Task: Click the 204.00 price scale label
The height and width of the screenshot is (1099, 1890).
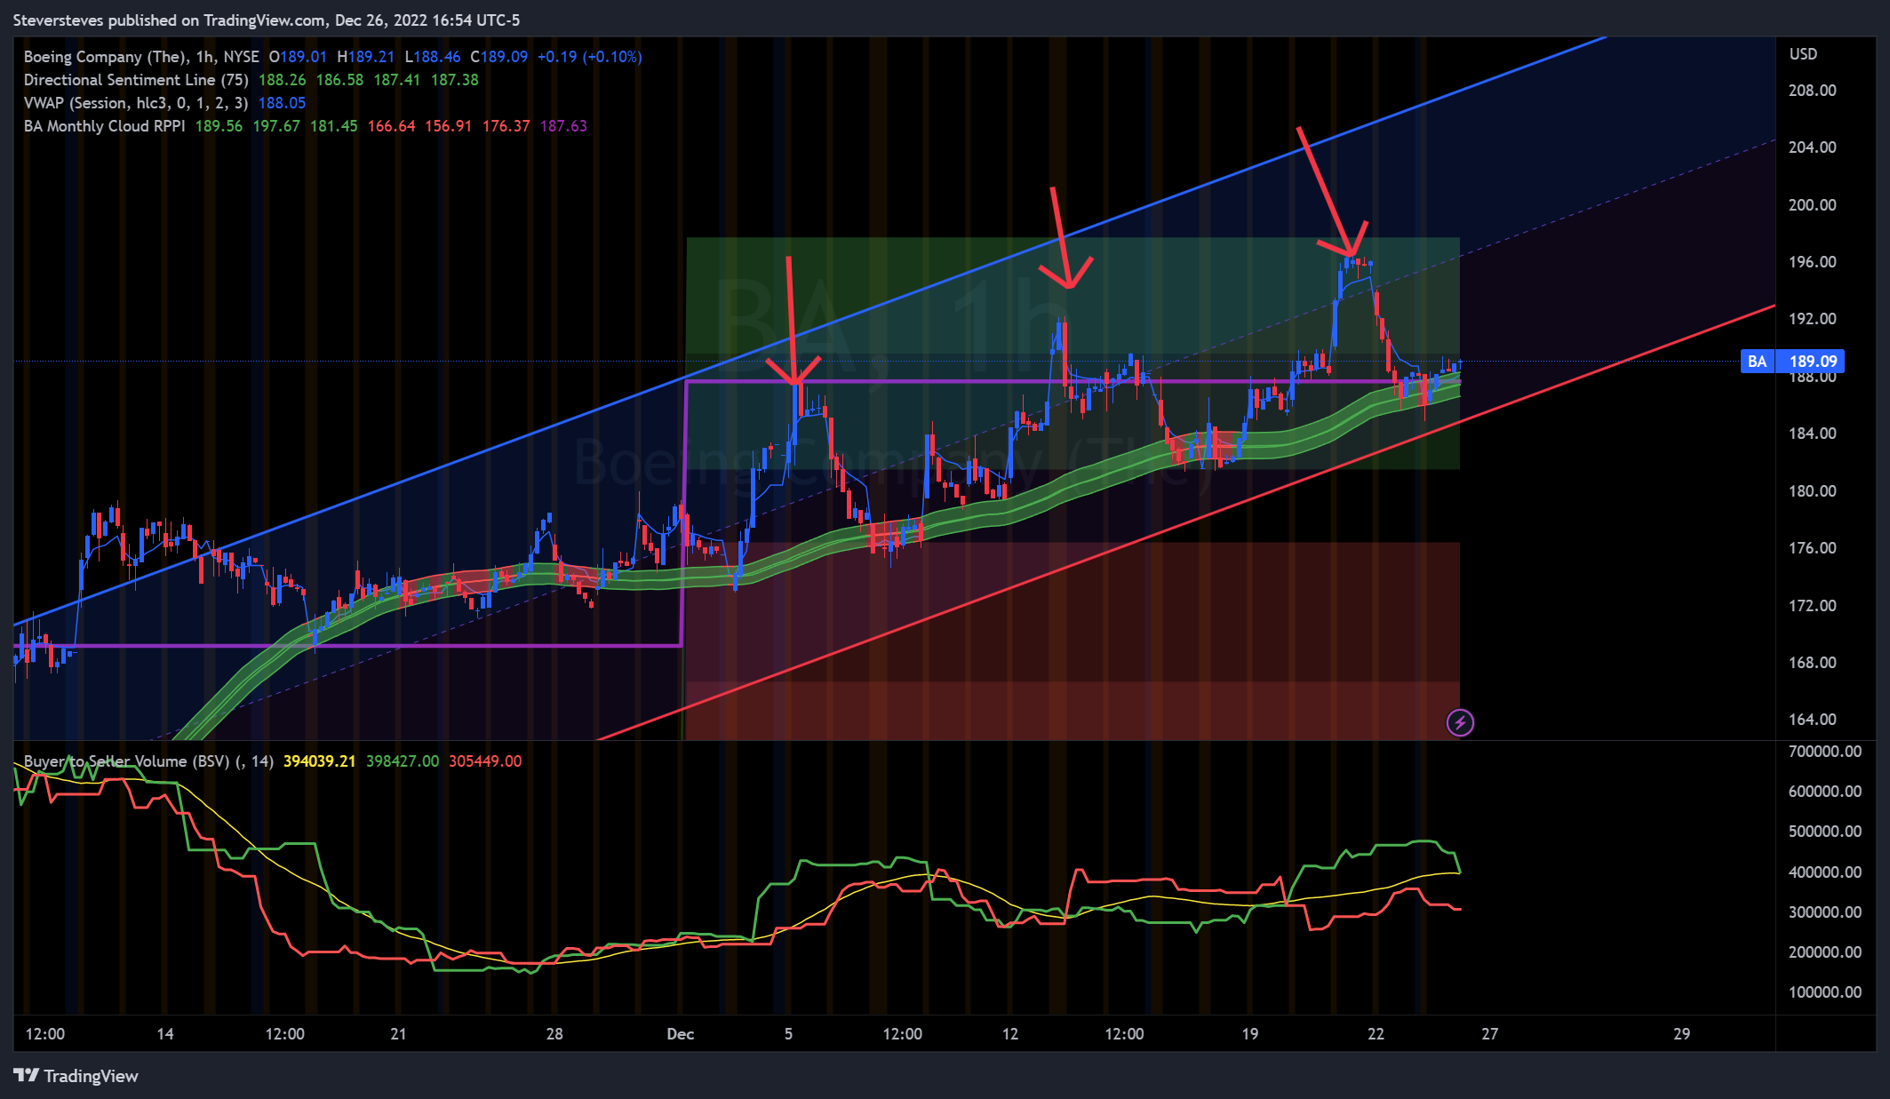Action: (1812, 147)
